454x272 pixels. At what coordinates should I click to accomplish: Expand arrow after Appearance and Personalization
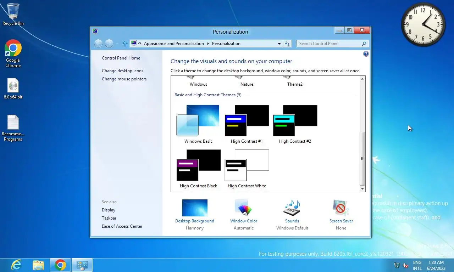(208, 44)
